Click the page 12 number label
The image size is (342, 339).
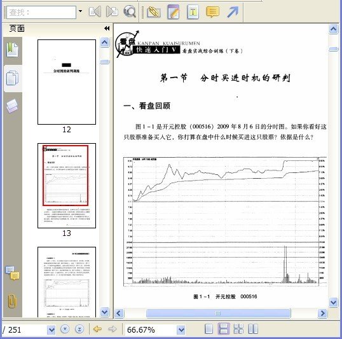pos(67,130)
